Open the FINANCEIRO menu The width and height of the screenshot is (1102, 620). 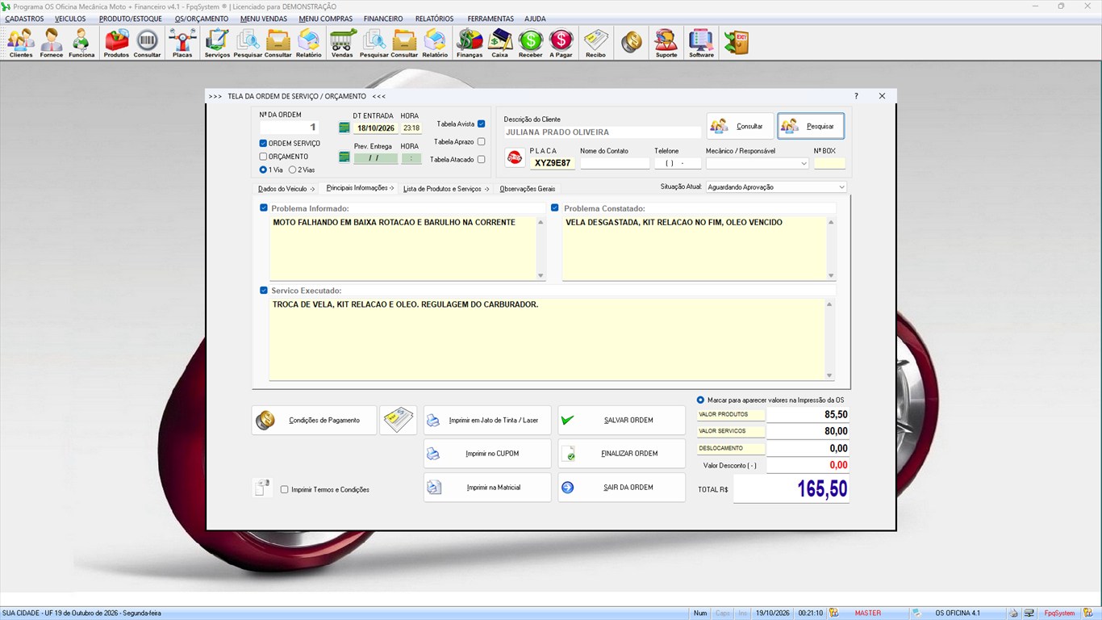click(x=383, y=19)
